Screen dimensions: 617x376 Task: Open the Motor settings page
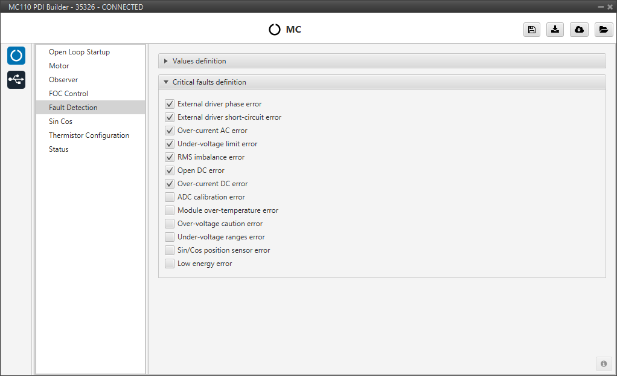click(59, 66)
